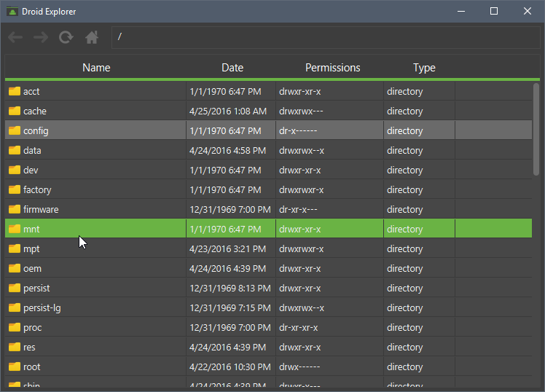
Task: Select the data directory name
Action: click(32, 151)
